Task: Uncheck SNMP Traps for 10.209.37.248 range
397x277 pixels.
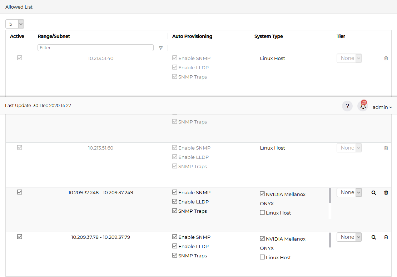Action: [175, 211]
